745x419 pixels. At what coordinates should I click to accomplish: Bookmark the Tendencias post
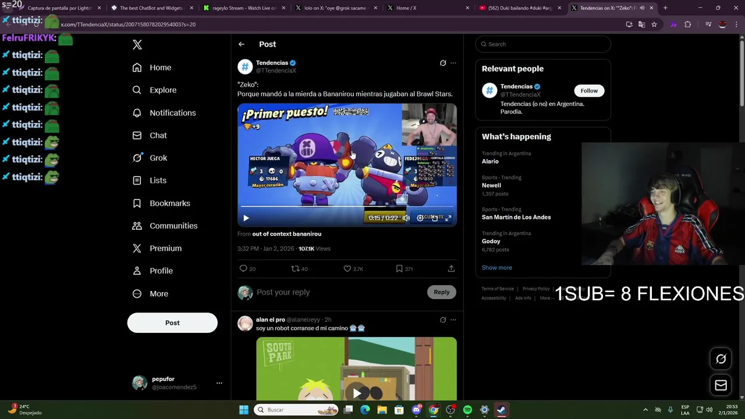pos(399,269)
